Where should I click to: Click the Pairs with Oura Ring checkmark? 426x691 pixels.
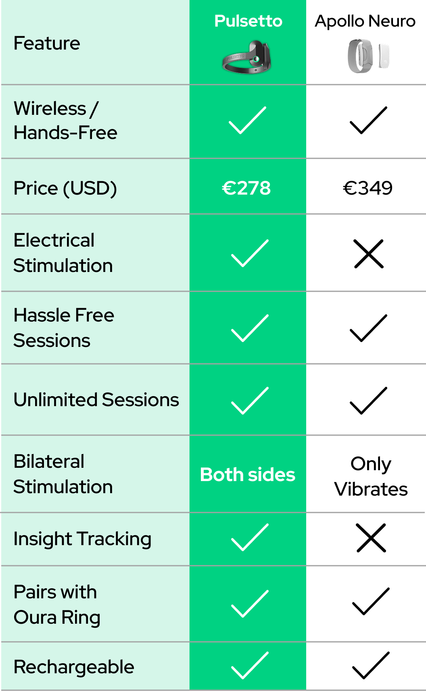click(250, 604)
